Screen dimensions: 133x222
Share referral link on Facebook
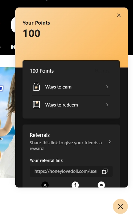(x=75, y=184)
